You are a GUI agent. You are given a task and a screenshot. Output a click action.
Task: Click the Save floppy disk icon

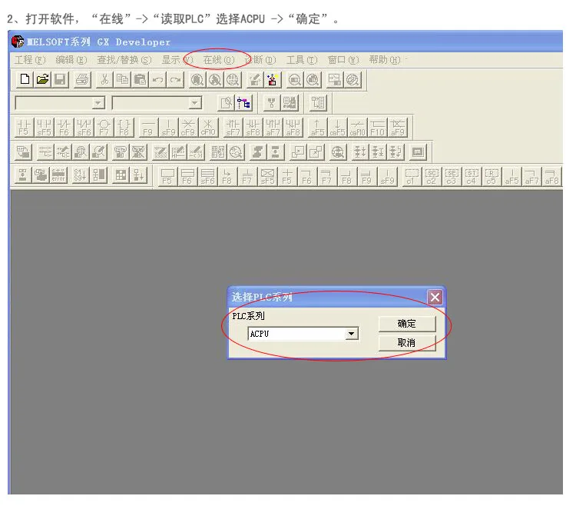coord(60,79)
